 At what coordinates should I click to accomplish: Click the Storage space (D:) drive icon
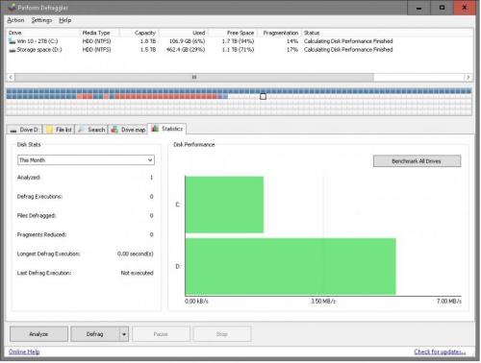point(13,50)
